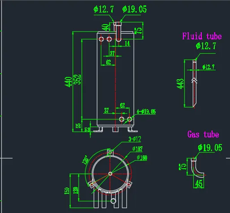The width and height of the screenshot is (230, 213).
Task: Click the "ø187" diameter dimension
Action: [x=138, y=149]
